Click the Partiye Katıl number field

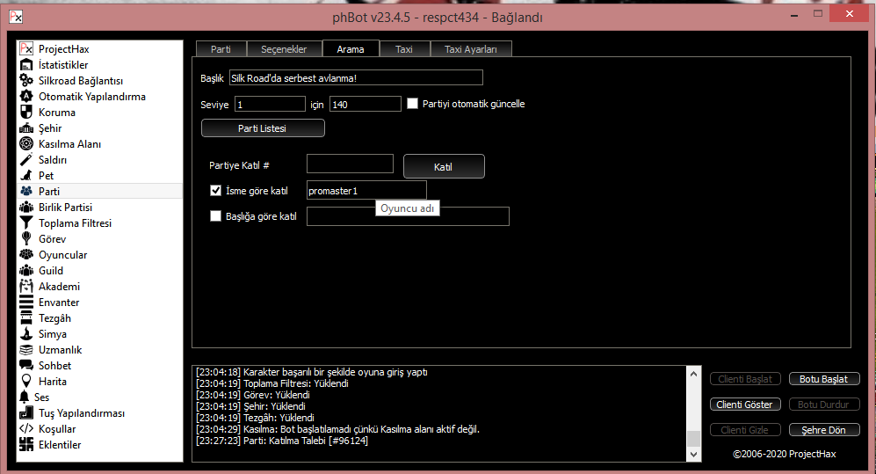click(x=350, y=164)
